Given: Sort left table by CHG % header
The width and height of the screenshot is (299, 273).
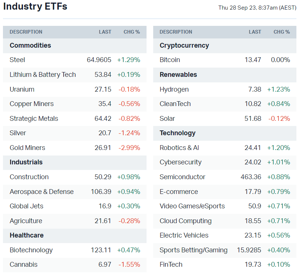Looking at the screenshot, I should point(132,32).
